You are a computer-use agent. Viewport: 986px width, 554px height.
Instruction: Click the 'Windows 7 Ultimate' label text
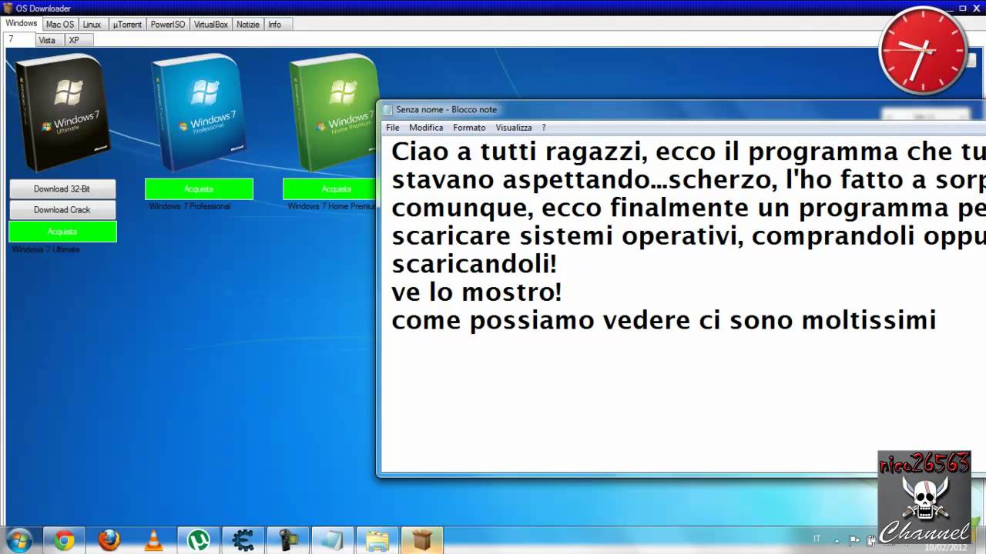46,249
